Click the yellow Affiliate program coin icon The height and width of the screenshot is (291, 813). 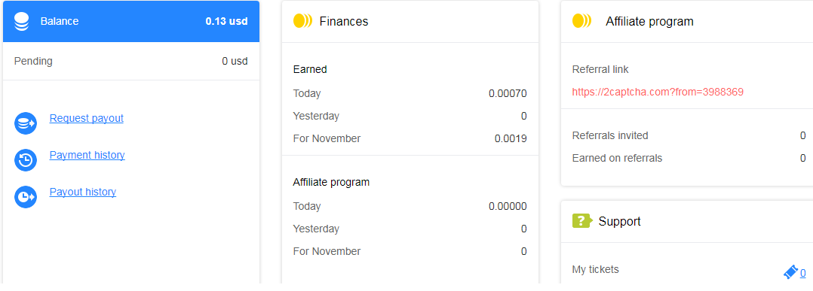(581, 21)
